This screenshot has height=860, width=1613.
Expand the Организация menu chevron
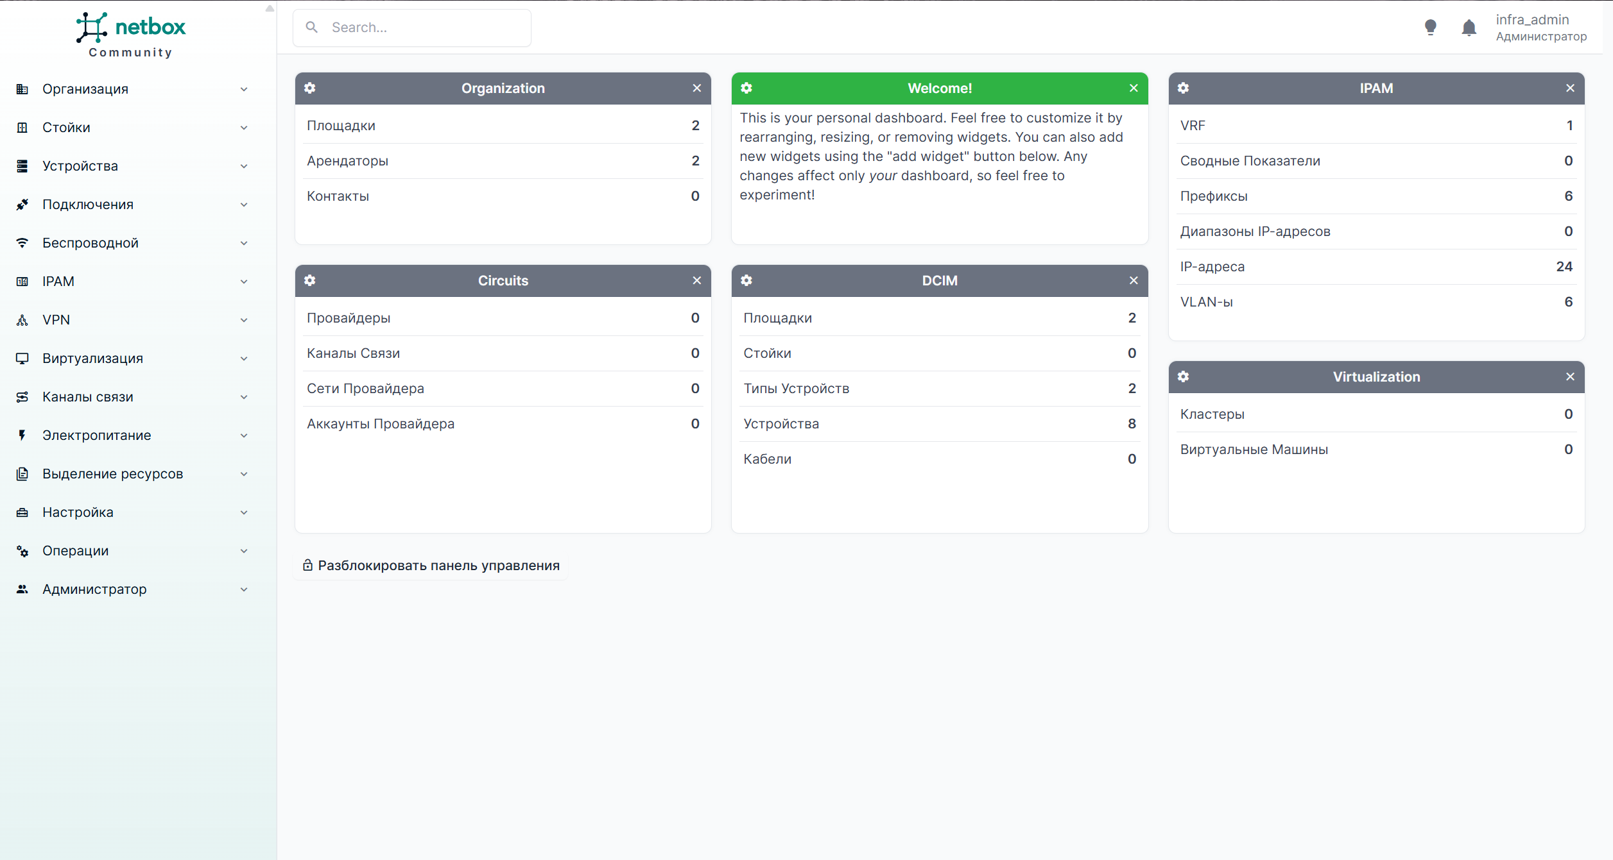[x=244, y=89]
